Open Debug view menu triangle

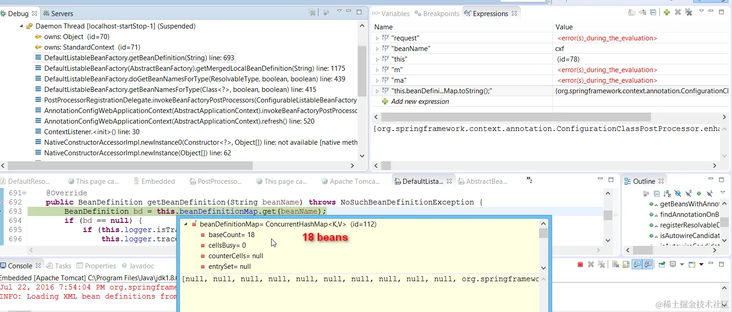coord(339,11)
